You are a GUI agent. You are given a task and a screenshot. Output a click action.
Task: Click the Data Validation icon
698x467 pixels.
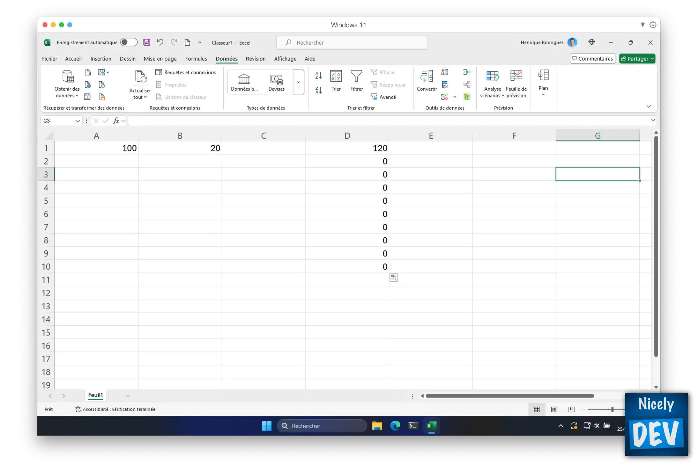[445, 97]
